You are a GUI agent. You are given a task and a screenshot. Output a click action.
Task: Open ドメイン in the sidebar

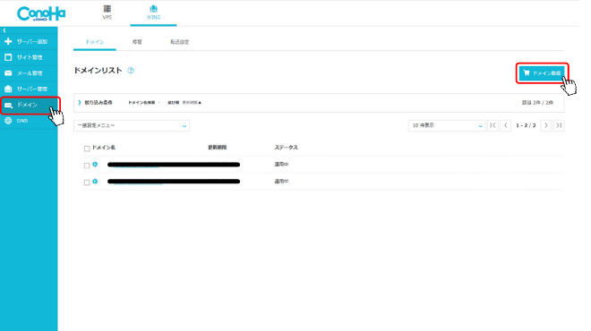click(x=29, y=105)
